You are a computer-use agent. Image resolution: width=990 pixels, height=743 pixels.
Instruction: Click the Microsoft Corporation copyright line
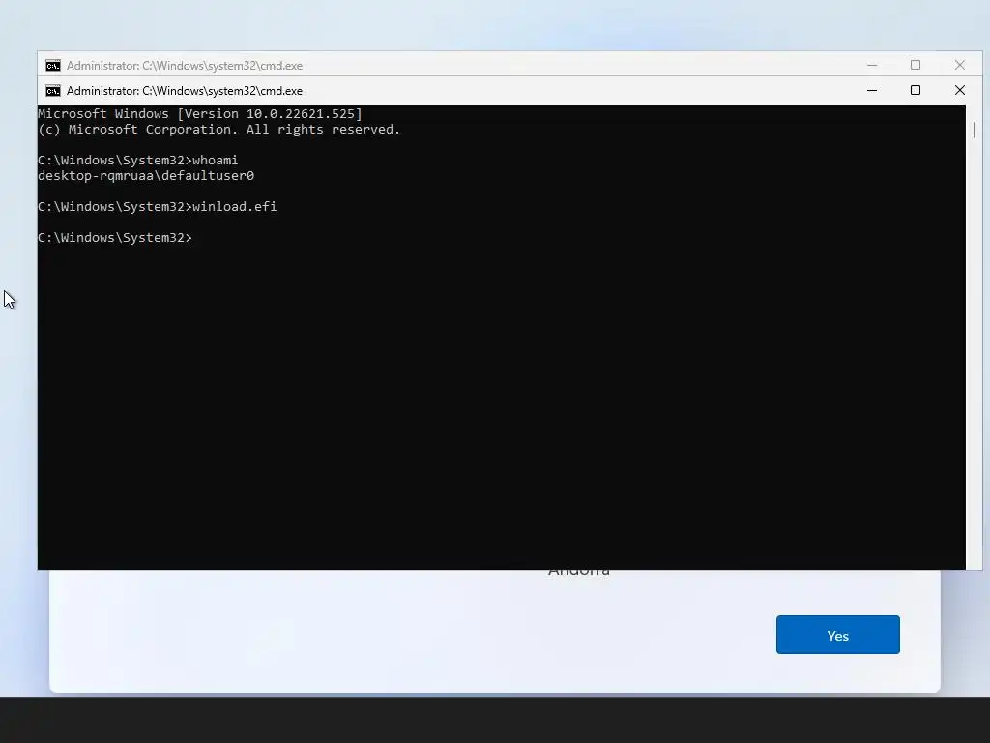tap(219, 130)
